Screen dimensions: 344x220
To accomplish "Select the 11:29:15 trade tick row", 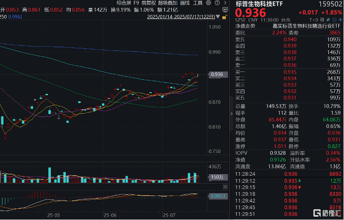I will [x=288, y=187].
